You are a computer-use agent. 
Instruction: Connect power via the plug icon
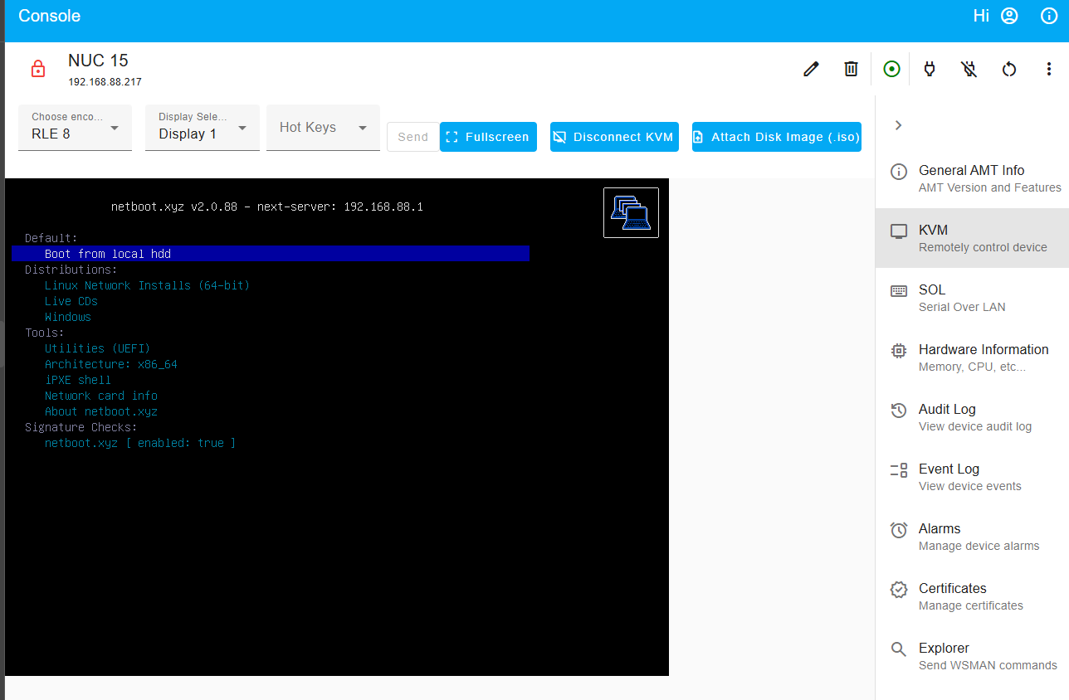(929, 69)
